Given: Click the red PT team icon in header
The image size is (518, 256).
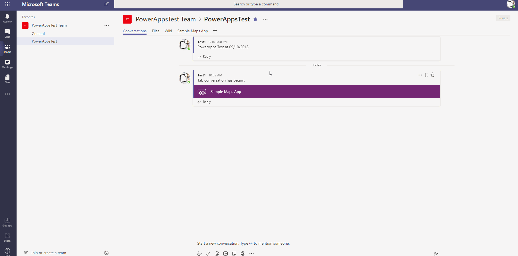Looking at the screenshot, I should pos(127,19).
